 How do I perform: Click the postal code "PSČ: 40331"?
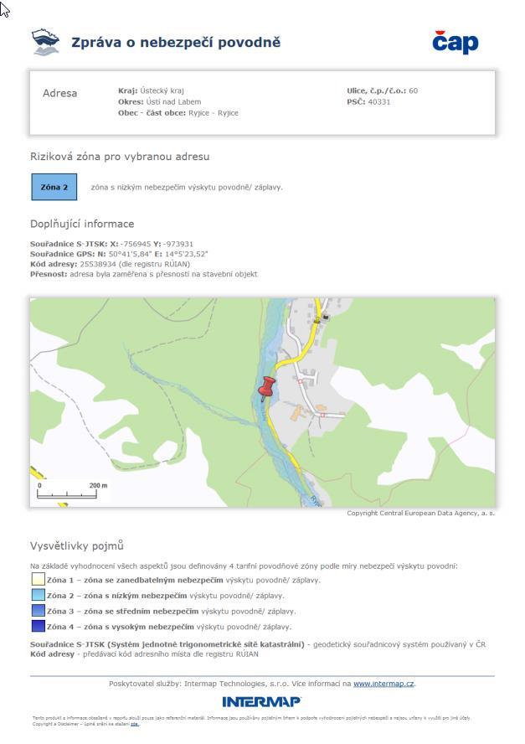pos(368,101)
